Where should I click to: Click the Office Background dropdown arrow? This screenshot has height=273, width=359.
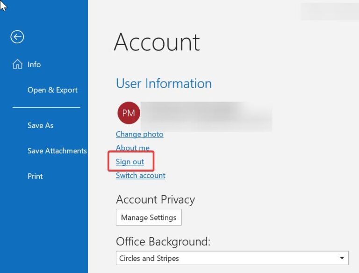point(342,258)
